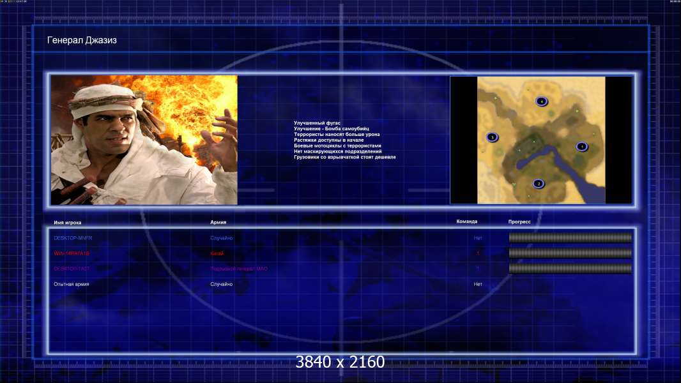
Task: Click the red player name starting 'WIN-'
Action: pyautogui.click(x=72, y=253)
